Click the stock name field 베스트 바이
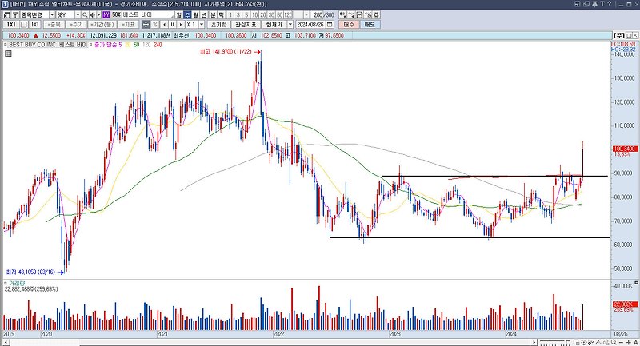Screen dimensions: 640x346 tap(148, 14)
